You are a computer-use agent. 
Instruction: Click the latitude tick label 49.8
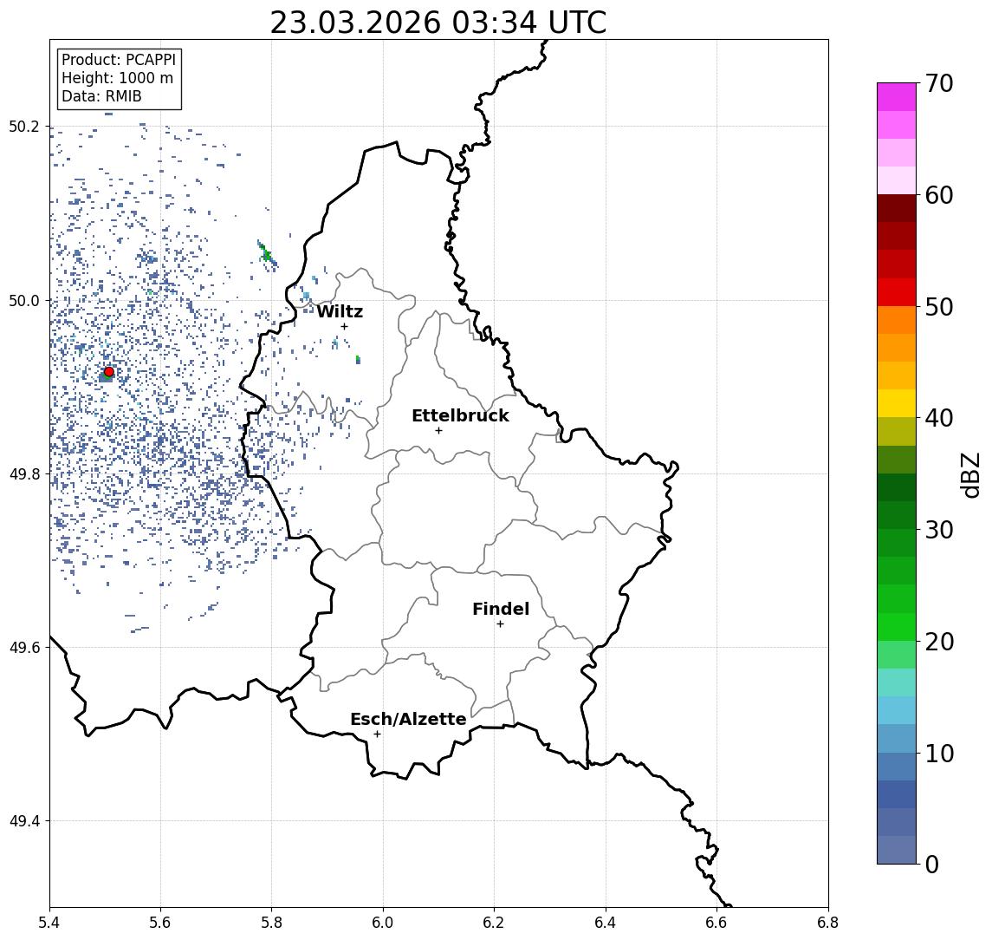click(x=24, y=473)
